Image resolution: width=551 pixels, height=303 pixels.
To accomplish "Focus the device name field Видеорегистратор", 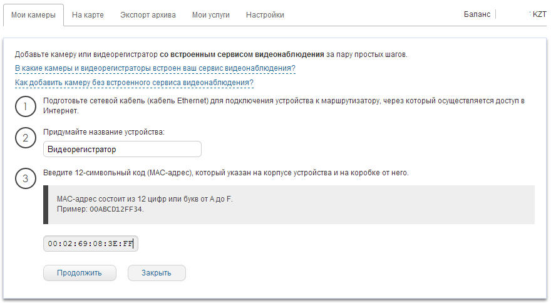I will pos(122,149).
